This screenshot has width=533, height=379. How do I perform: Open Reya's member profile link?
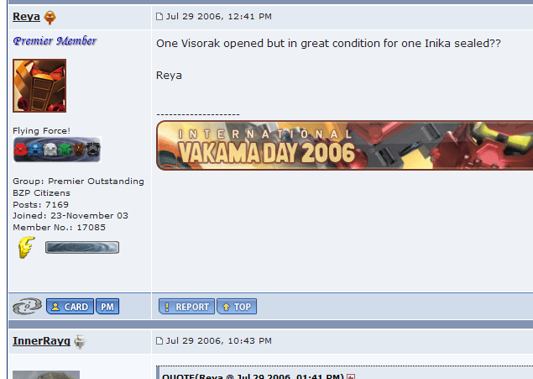click(x=26, y=17)
